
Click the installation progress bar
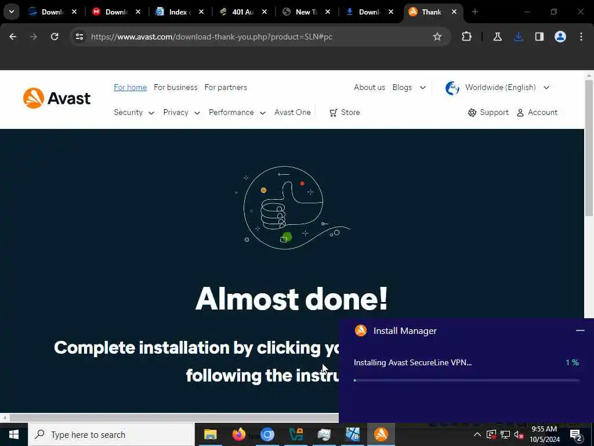pos(466,380)
